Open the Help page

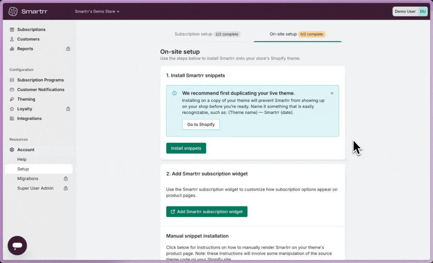coord(22,159)
